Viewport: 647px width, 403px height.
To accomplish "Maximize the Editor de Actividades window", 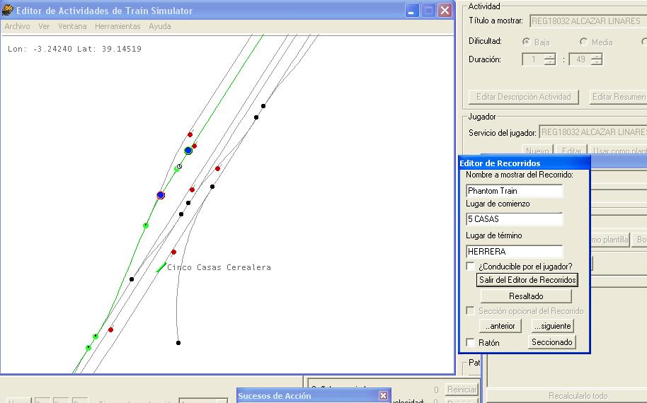I will click(428, 10).
